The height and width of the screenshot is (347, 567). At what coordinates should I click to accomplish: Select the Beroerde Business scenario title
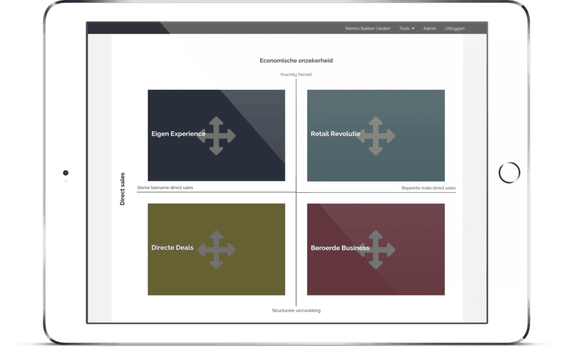point(340,248)
